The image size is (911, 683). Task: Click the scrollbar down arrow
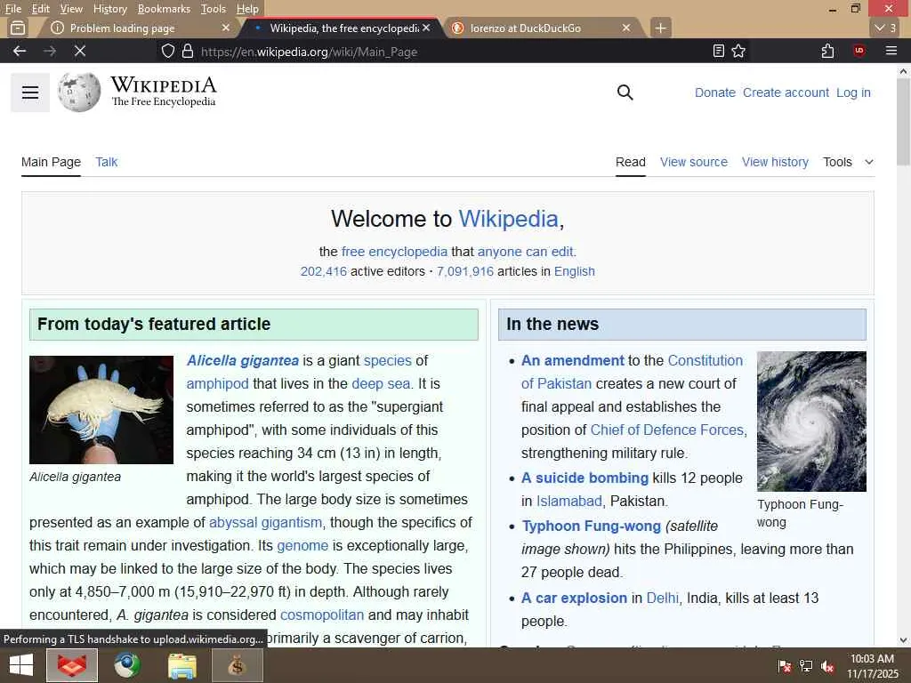[x=903, y=640]
